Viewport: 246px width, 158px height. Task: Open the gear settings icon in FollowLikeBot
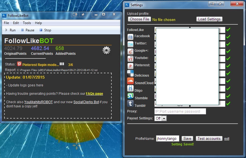coord(106,50)
